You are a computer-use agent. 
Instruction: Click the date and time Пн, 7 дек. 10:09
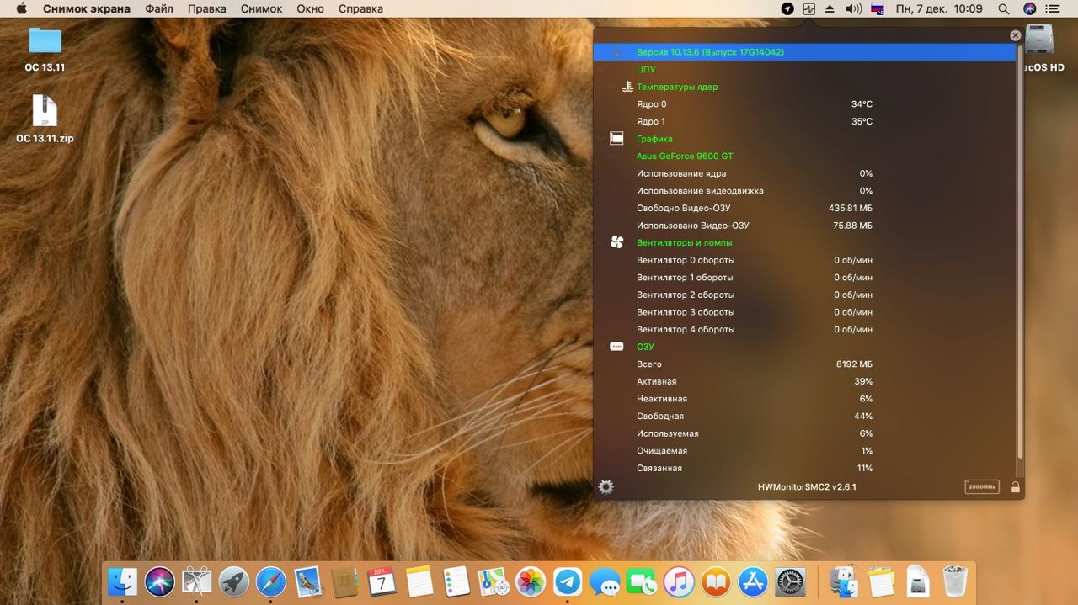point(939,8)
